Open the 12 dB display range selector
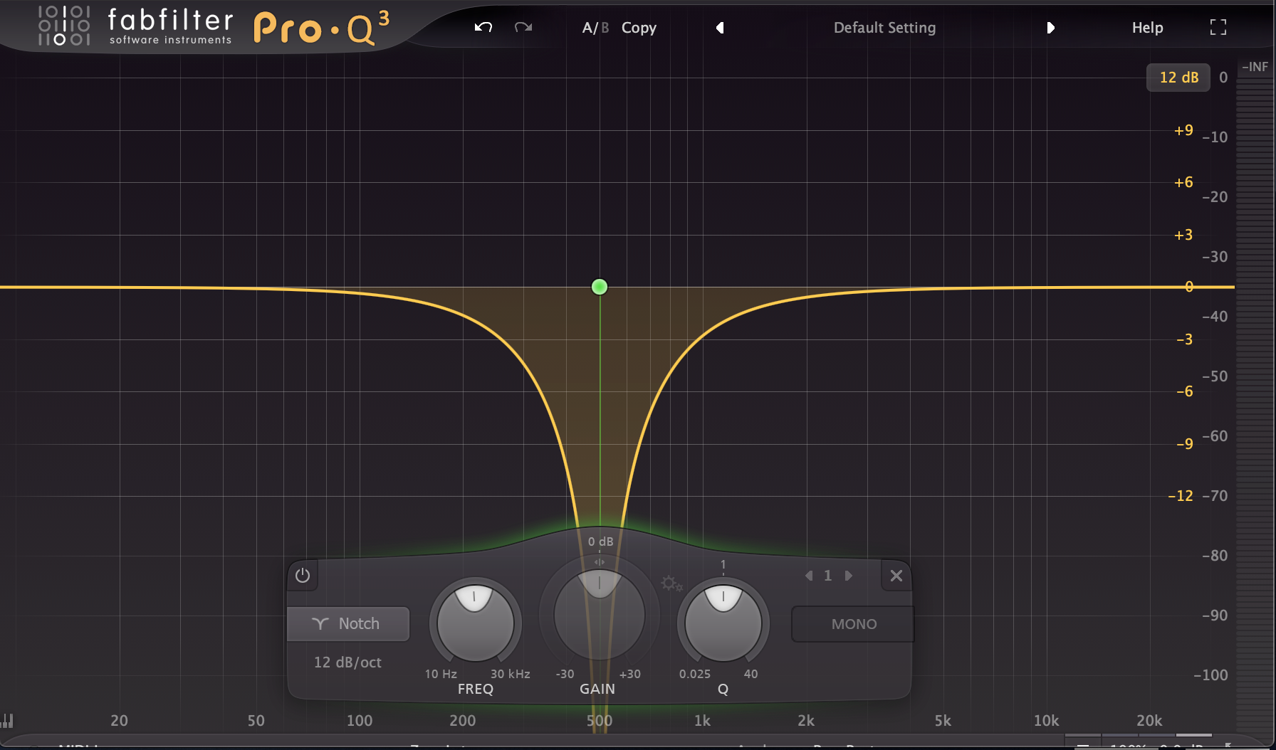Image resolution: width=1276 pixels, height=750 pixels. (x=1178, y=78)
